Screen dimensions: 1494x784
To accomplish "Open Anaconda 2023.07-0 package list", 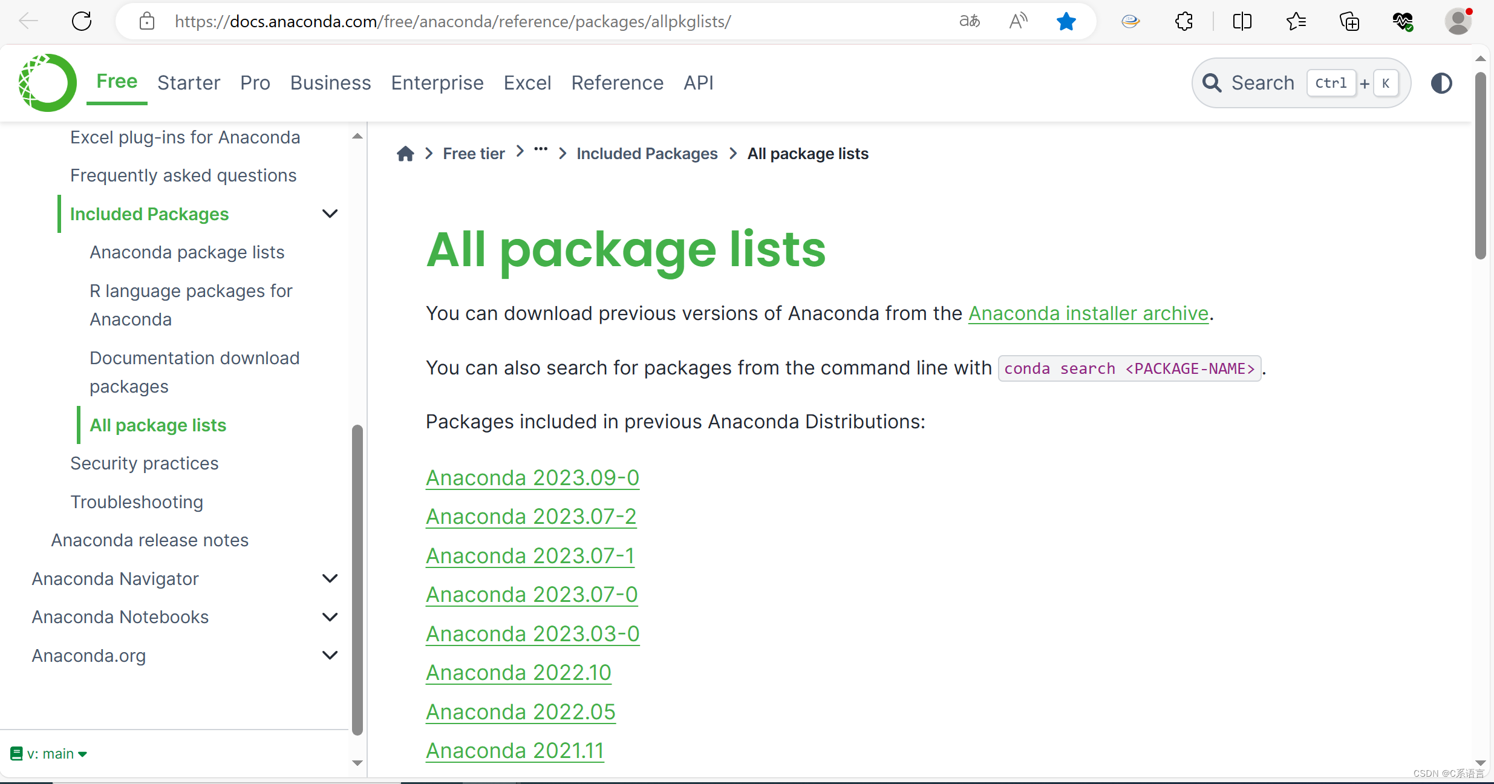I will (532, 594).
